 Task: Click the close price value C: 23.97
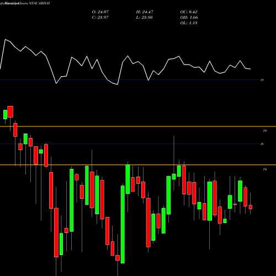click(x=100, y=18)
